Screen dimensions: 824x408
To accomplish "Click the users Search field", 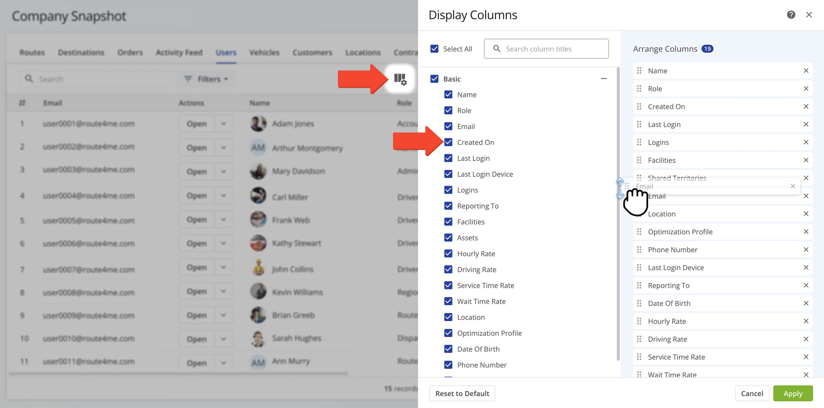I will pos(95,79).
